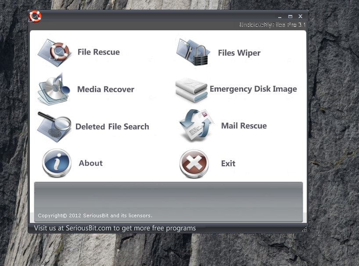This screenshot has width=359, height=266.
Task: Select the Mail Rescue label
Action: tap(244, 126)
